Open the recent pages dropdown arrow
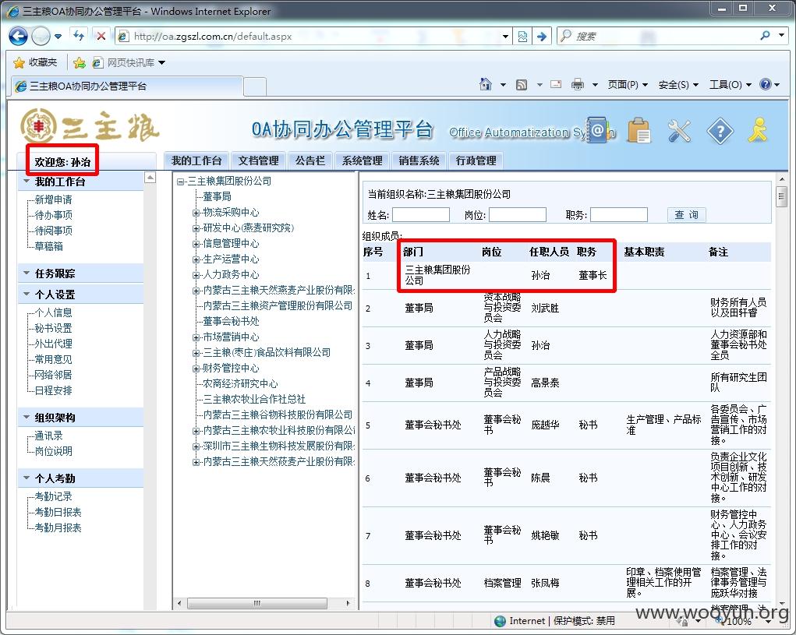Image resolution: width=796 pixels, height=635 pixels. (58, 37)
